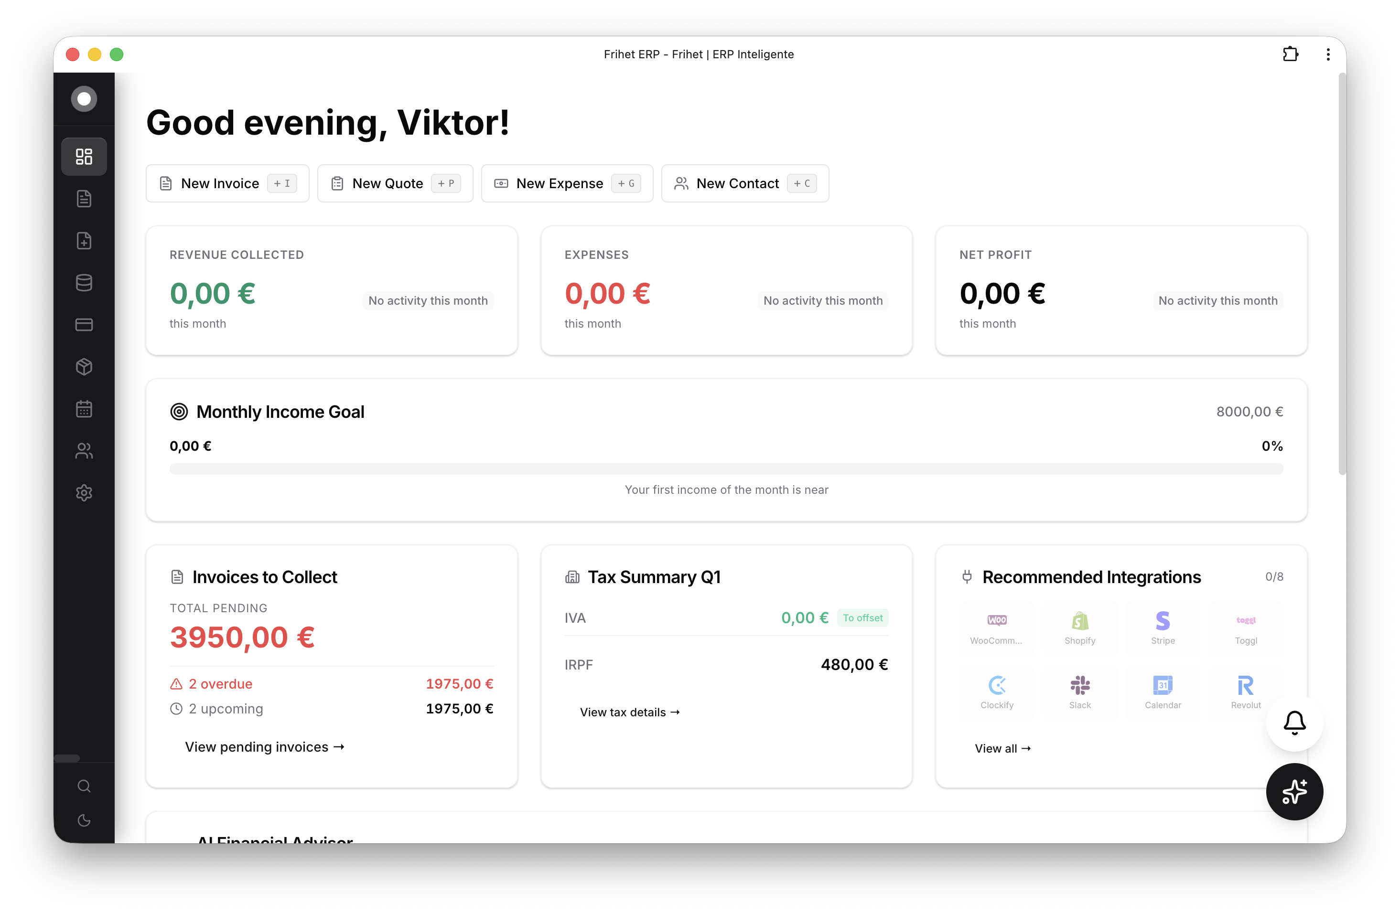Screen dimensions: 1400x914
Task: Open the dashboard grid icon in sidebar
Action: pyautogui.click(x=84, y=156)
